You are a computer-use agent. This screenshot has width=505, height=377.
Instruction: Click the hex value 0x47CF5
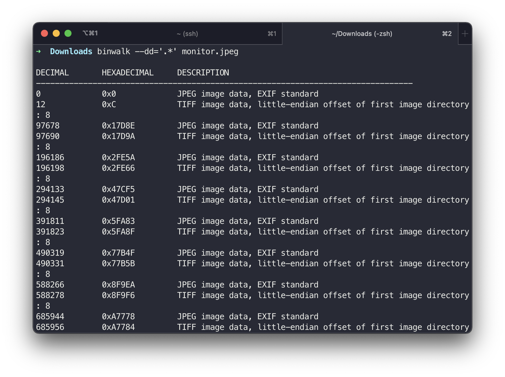pyautogui.click(x=118, y=189)
